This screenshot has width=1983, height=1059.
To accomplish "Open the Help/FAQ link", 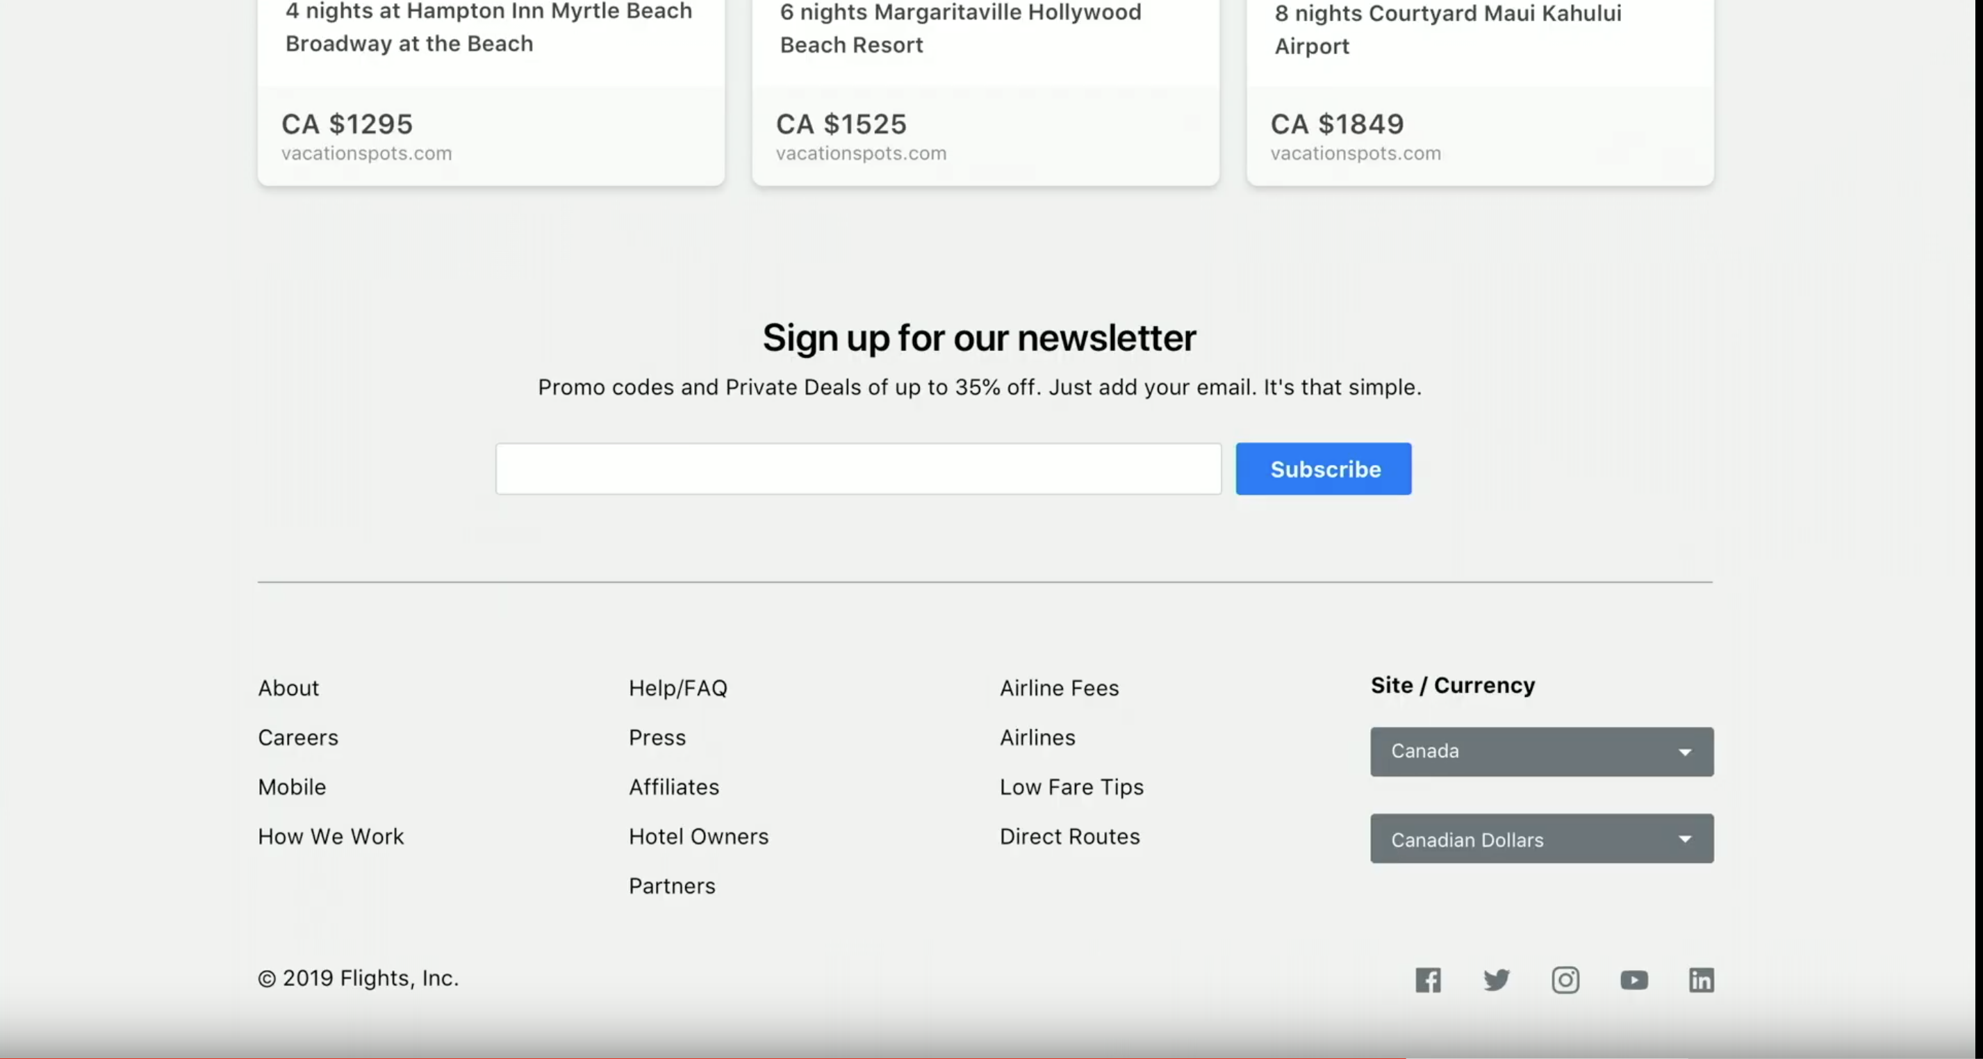I will point(677,688).
